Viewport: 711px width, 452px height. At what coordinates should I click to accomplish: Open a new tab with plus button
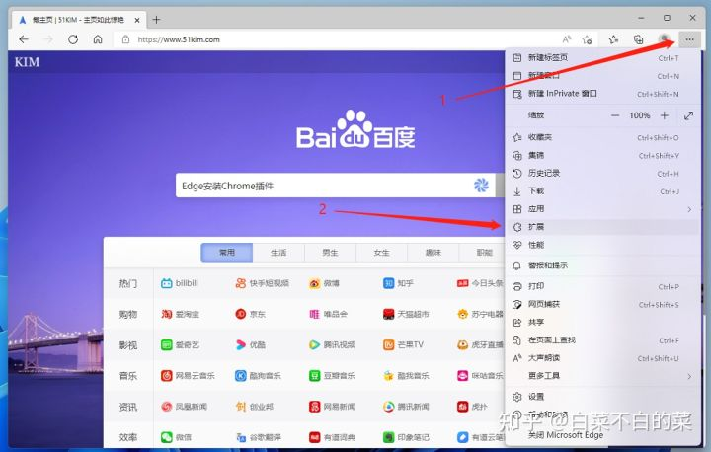[156, 20]
